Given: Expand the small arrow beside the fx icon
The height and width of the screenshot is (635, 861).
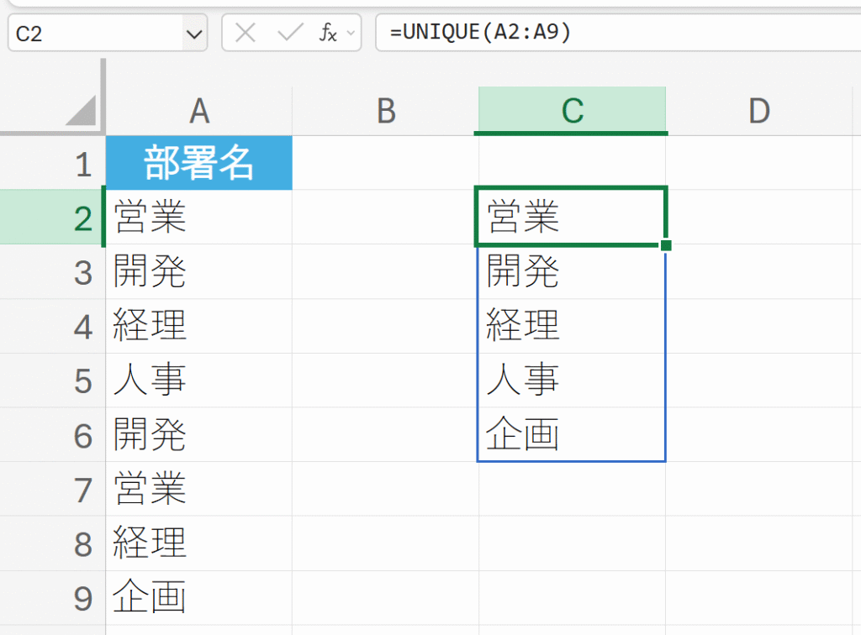Looking at the screenshot, I should coord(351,34).
